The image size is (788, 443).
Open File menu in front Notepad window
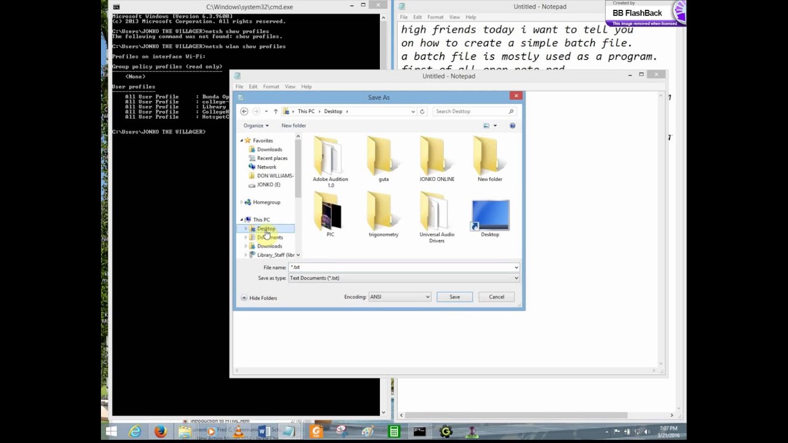click(239, 87)
